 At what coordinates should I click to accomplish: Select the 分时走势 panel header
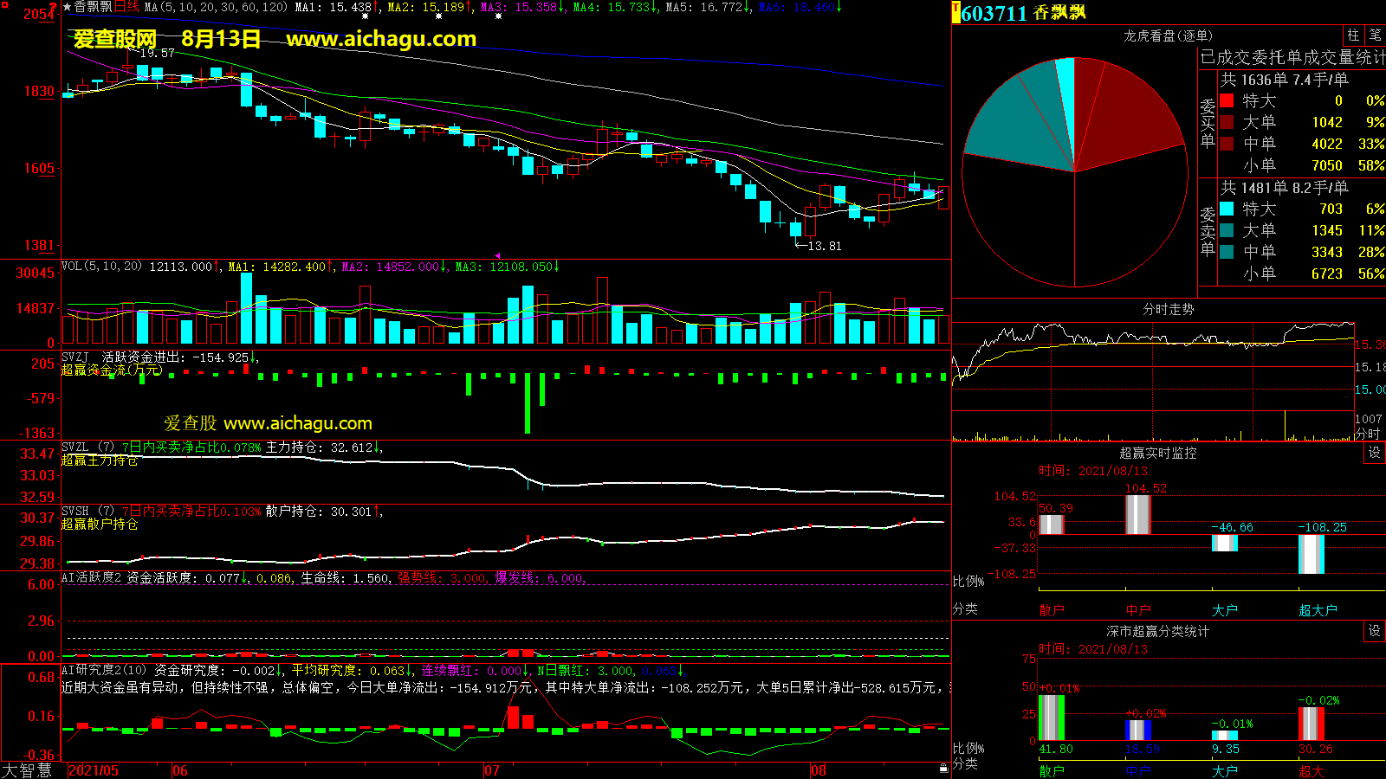pyautogui.click(x=1168, y=309)
